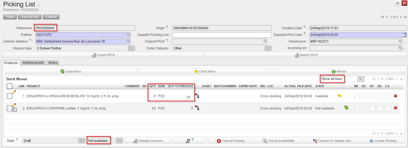
Task: Switch to list view icon
Action: 397,3
